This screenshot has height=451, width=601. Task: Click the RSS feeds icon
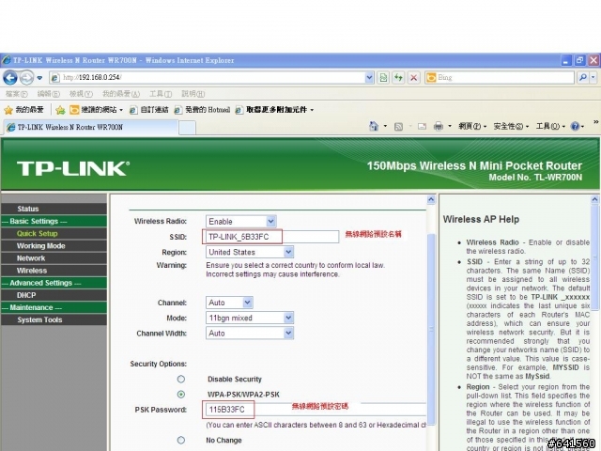[x=398, y=127]
